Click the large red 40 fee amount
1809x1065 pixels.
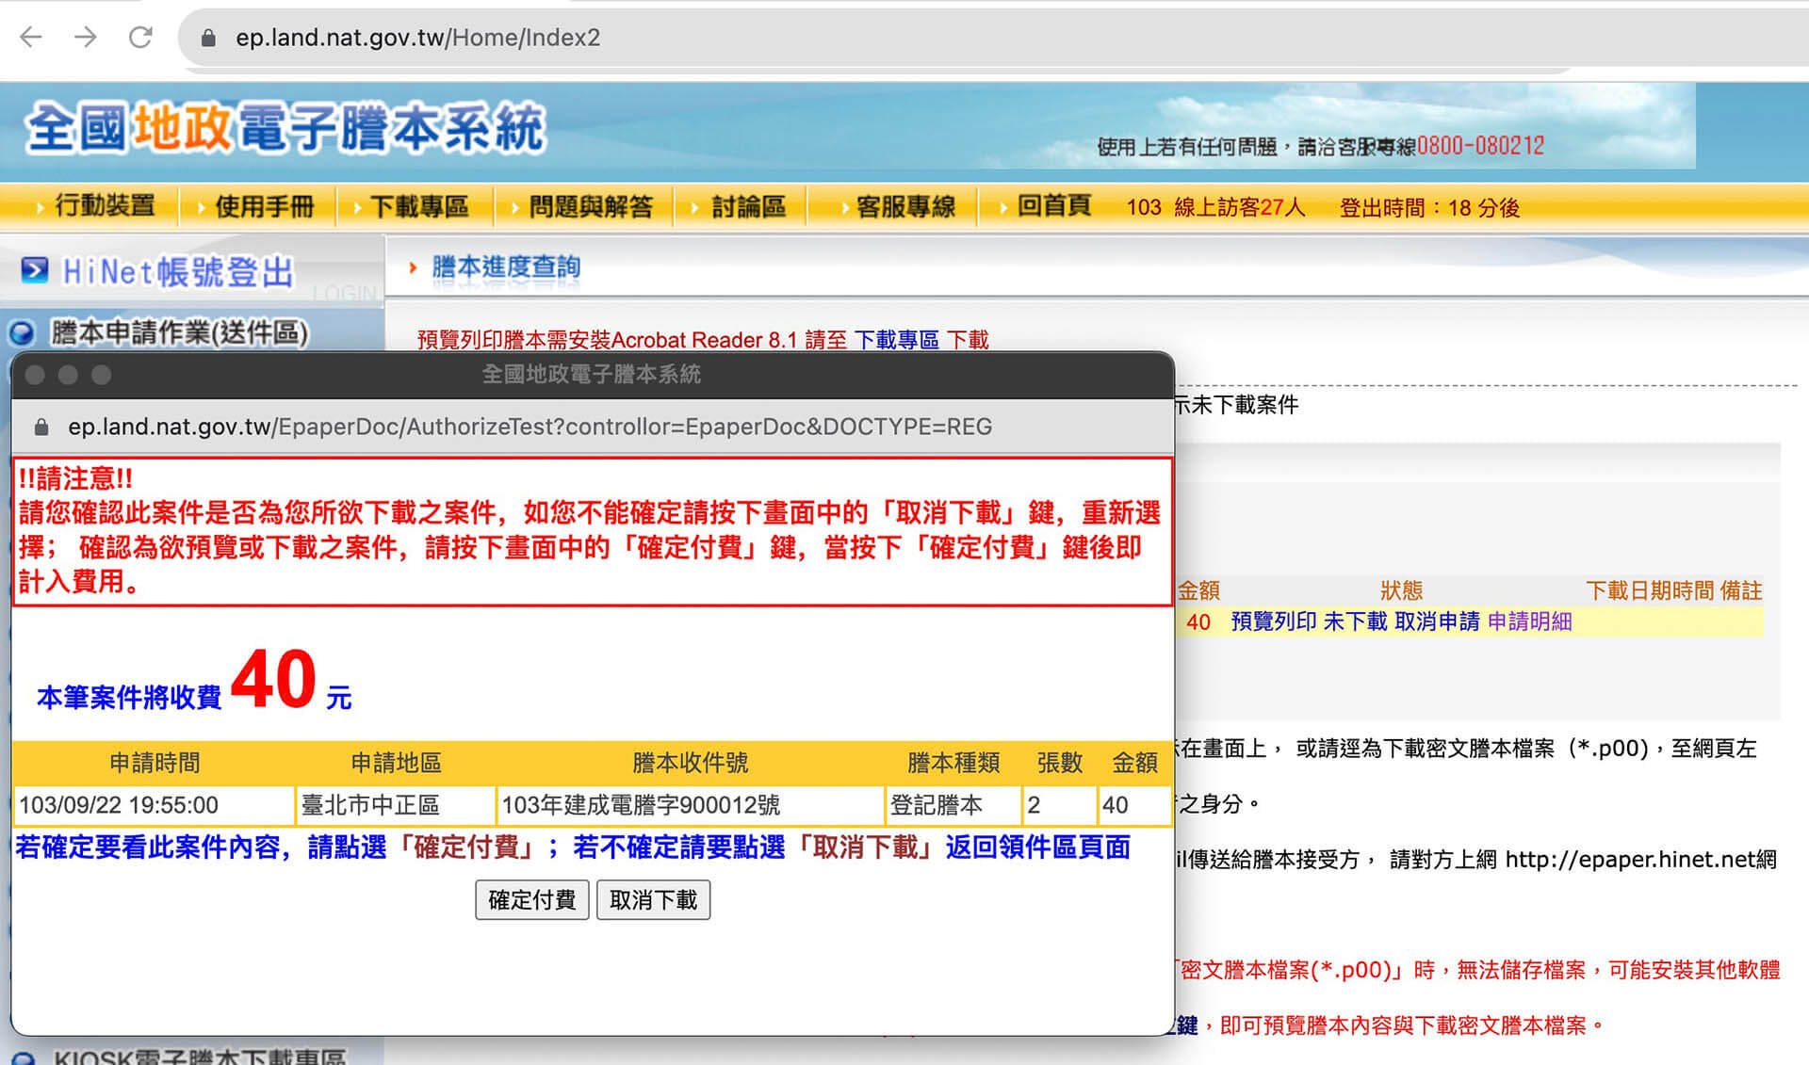click(273, 678)
